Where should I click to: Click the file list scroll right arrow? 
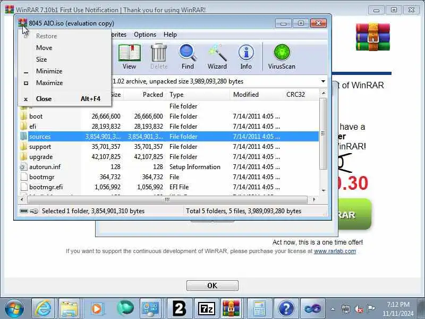(x=314, y=200)
